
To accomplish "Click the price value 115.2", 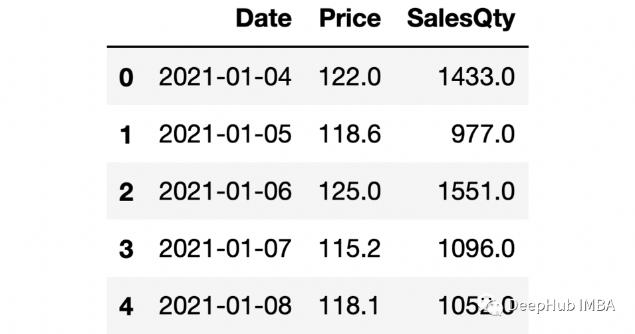I will click(x=350, y=248).
